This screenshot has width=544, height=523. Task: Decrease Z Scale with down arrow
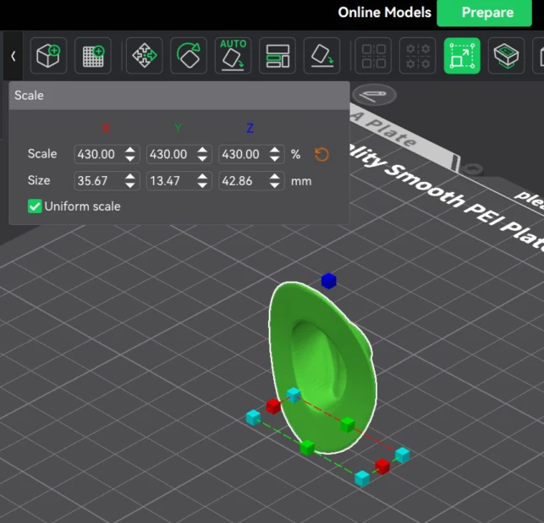pos(274,158)
